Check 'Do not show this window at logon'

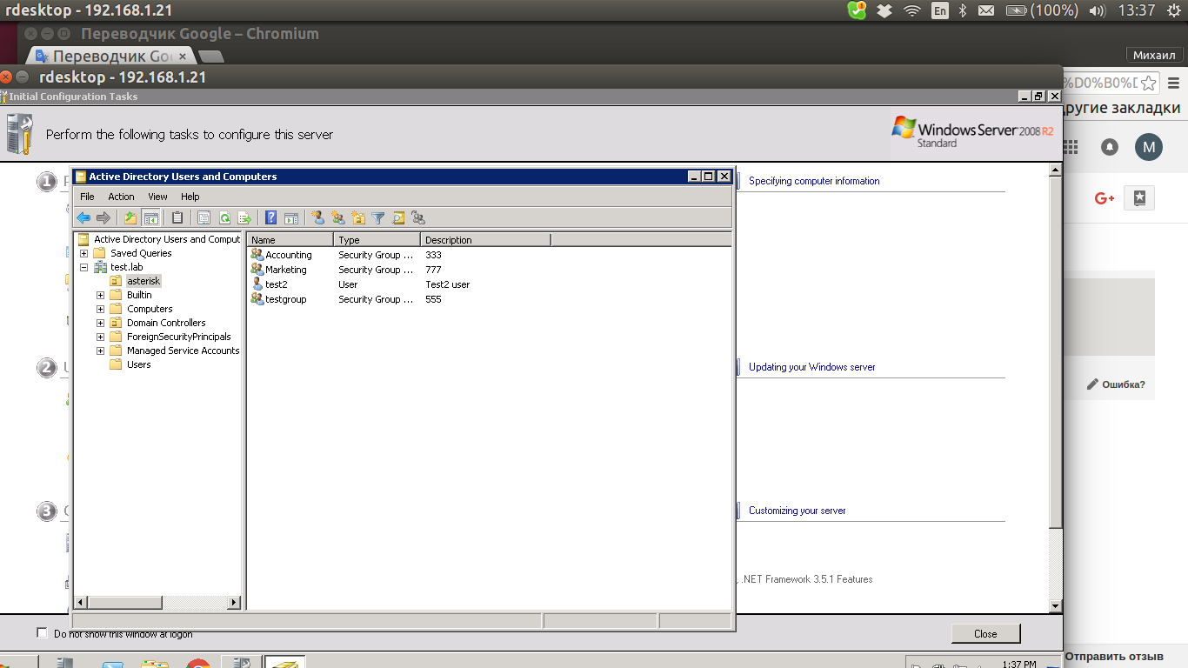(x=42, y=632)
